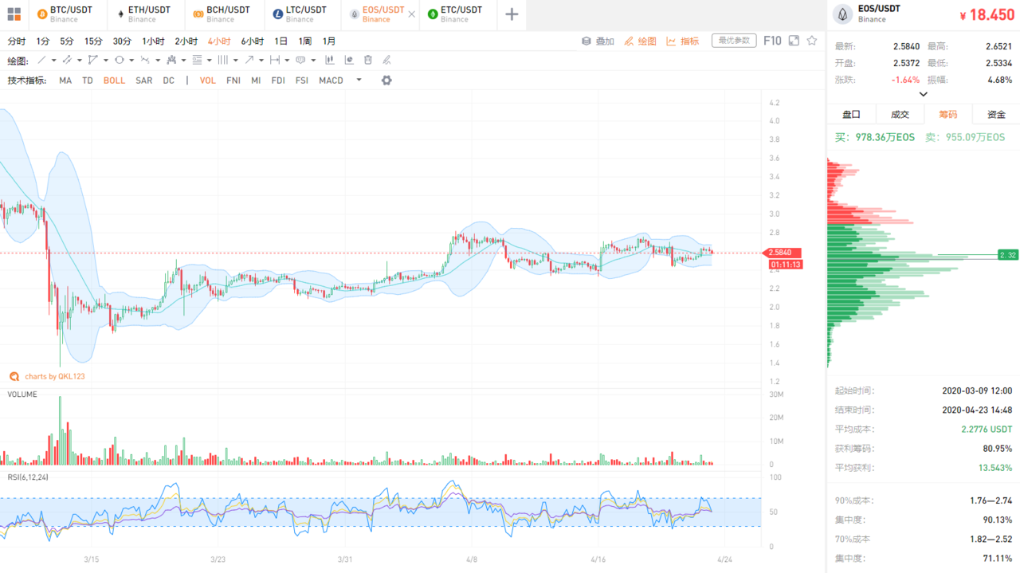Select the wave pattern drawing tool
Image resolution: width=1020 pixels, height=573 pixels.
[145, 60]
